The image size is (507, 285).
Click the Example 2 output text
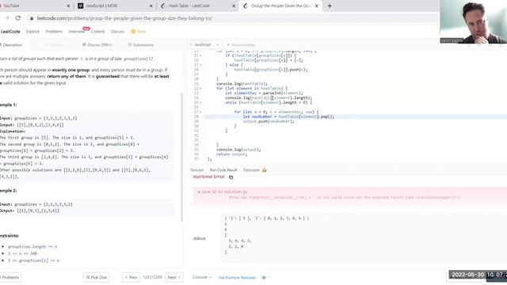[x=30, y=211]
